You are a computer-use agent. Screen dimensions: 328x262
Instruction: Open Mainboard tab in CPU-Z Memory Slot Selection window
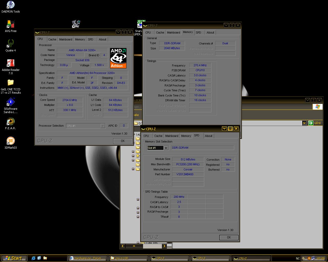tap(172, 136)
